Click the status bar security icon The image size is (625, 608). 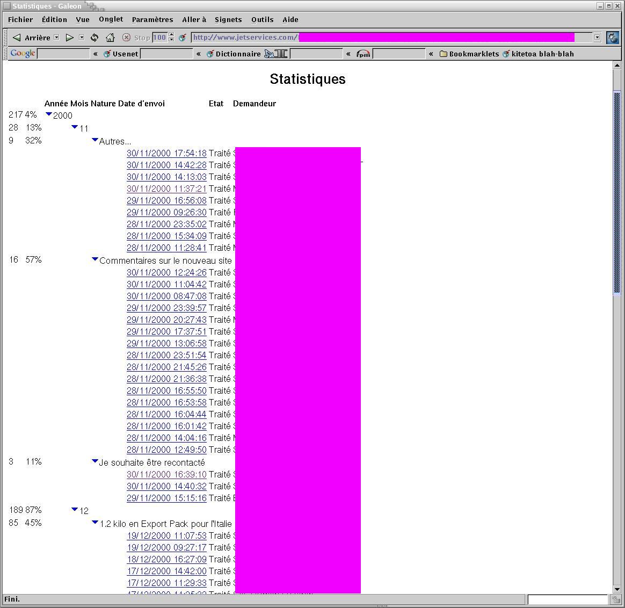point(616,599)
